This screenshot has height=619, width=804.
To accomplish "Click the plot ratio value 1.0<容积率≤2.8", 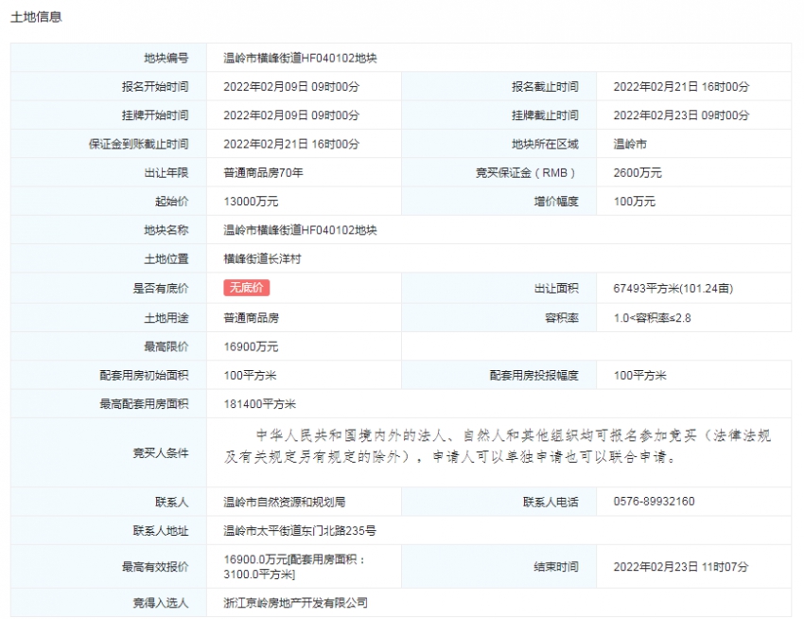I will click(x=652, y=318).
